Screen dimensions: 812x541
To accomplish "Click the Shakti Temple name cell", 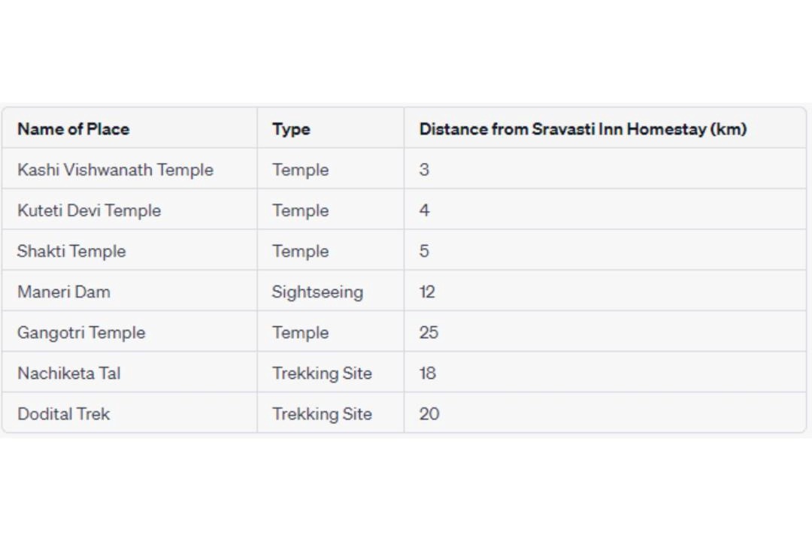I will [71, 251].
